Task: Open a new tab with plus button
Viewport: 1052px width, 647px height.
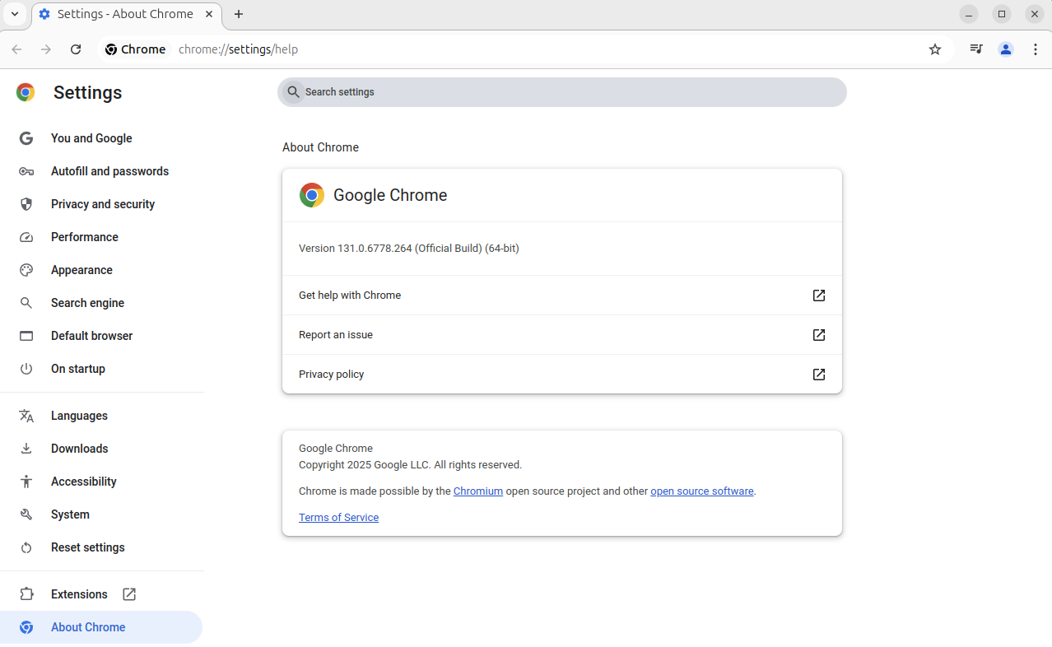Action: [239, 14]
